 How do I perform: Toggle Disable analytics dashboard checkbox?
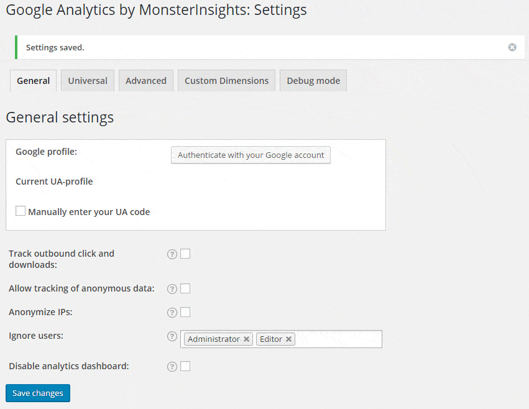tap(185, 366)
